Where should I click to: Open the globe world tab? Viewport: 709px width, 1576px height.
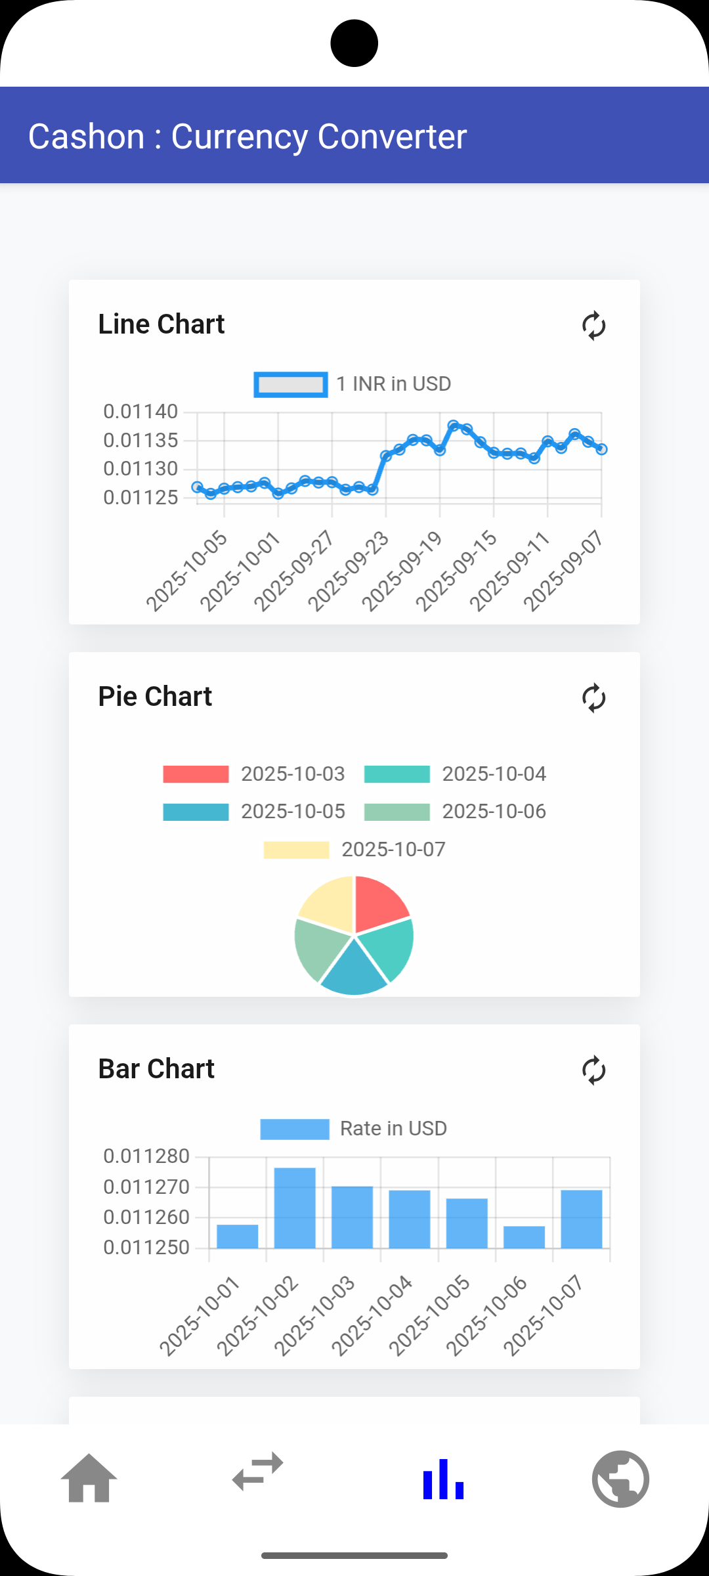pos(620,1479)
